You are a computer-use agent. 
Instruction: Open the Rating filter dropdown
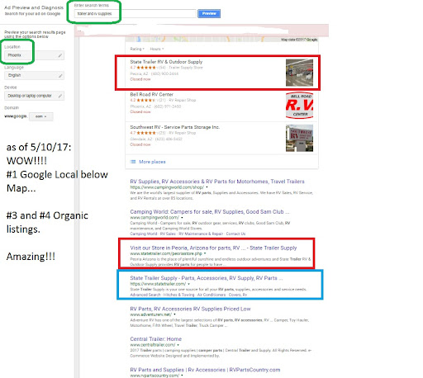(x=137, y=49)
